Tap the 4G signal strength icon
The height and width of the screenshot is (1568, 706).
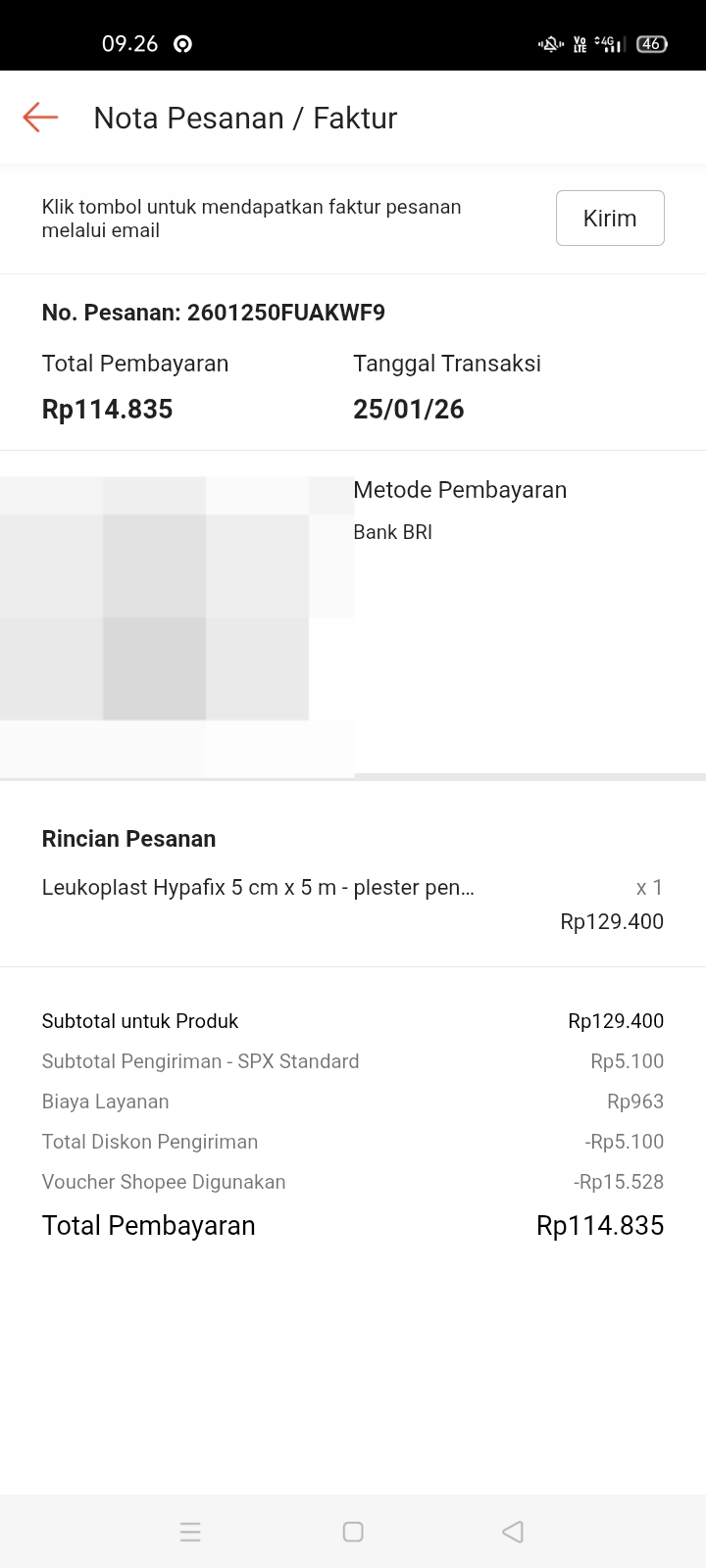[611, 44]
